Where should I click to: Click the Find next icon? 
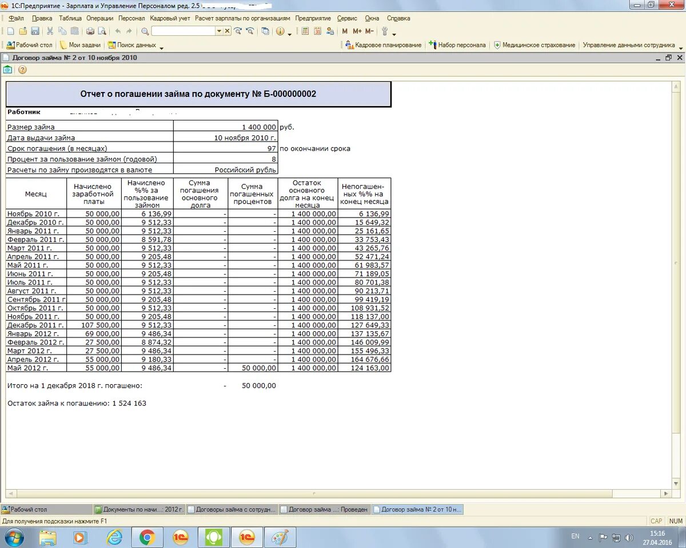pyautogui.click(x=238, y=31)
